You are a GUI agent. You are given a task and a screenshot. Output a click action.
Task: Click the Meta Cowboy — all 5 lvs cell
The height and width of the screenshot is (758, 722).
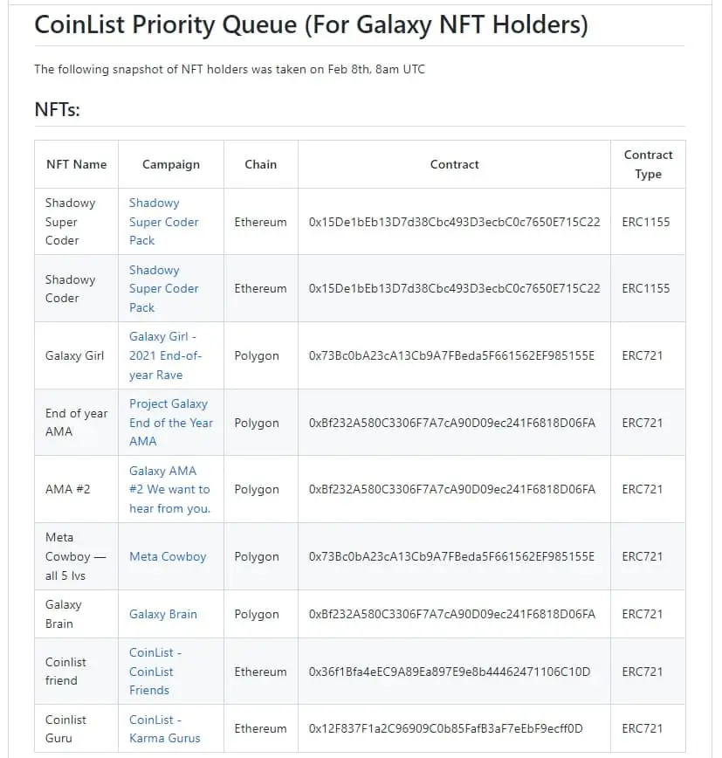(x=75, y=556)
